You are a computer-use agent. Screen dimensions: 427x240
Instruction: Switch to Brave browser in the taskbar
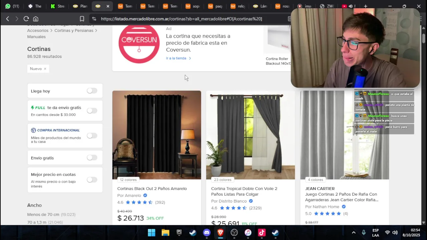220,233
